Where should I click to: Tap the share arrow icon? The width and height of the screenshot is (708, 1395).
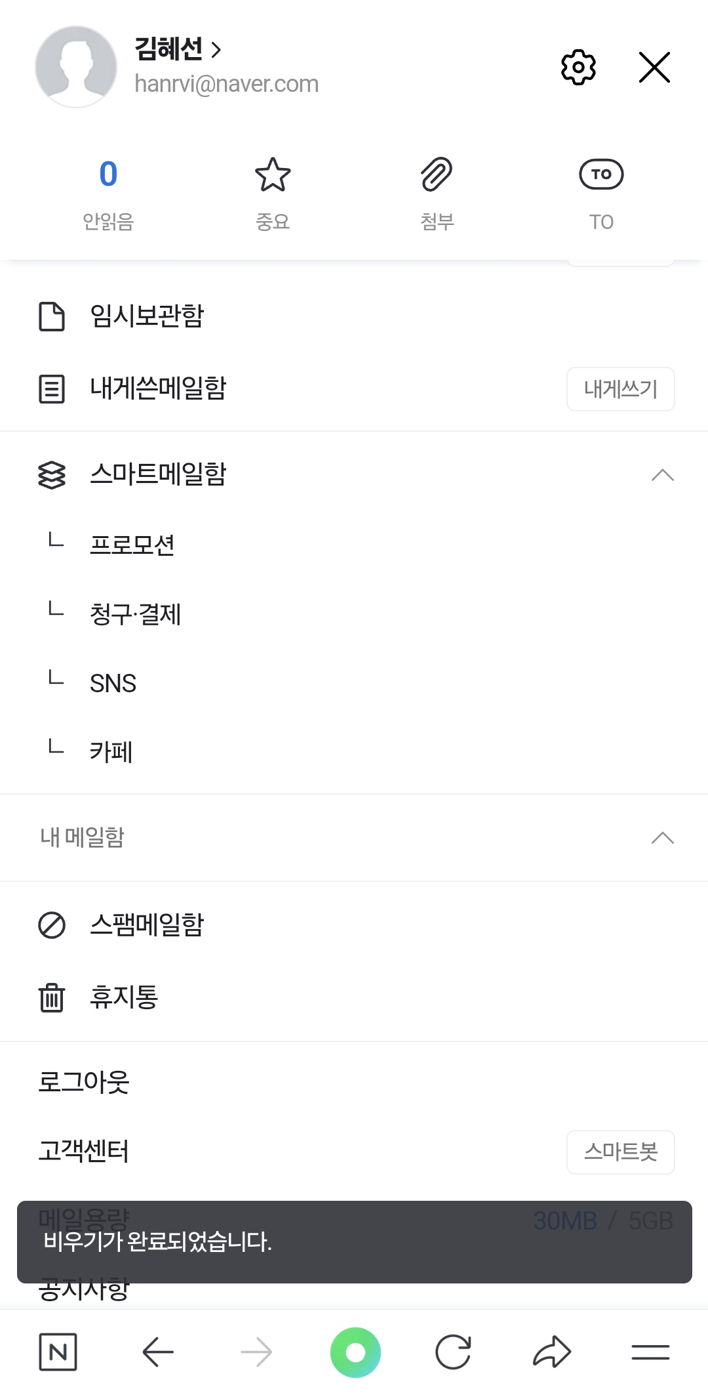coord(552,1352)
